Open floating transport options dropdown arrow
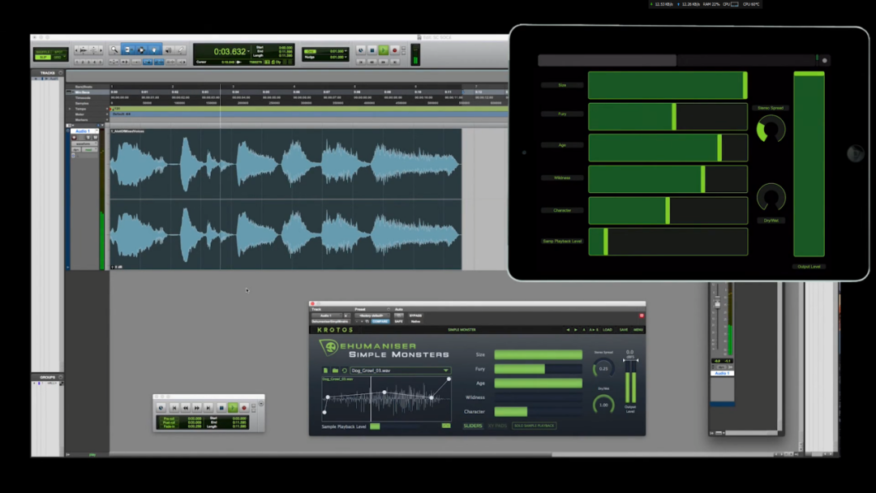 261,403
